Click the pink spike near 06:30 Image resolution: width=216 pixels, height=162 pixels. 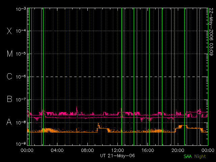point(77,110)
